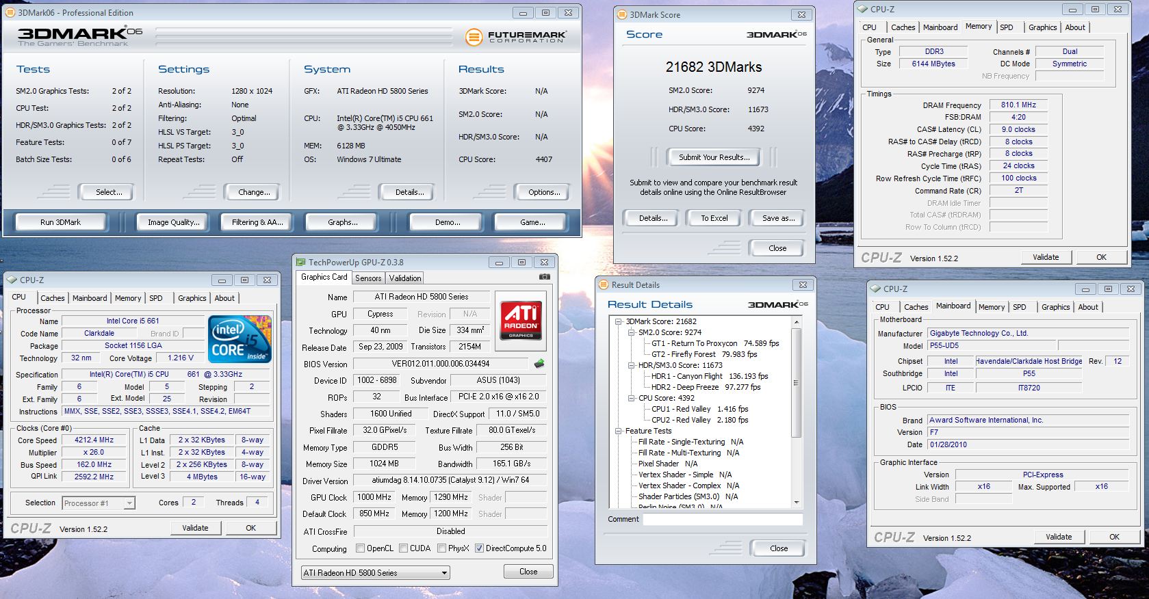The width and height of the screenshot is (1149, 599).
Task: Click the Demo button in 3DMark06
Action: [x=447, y=222]
